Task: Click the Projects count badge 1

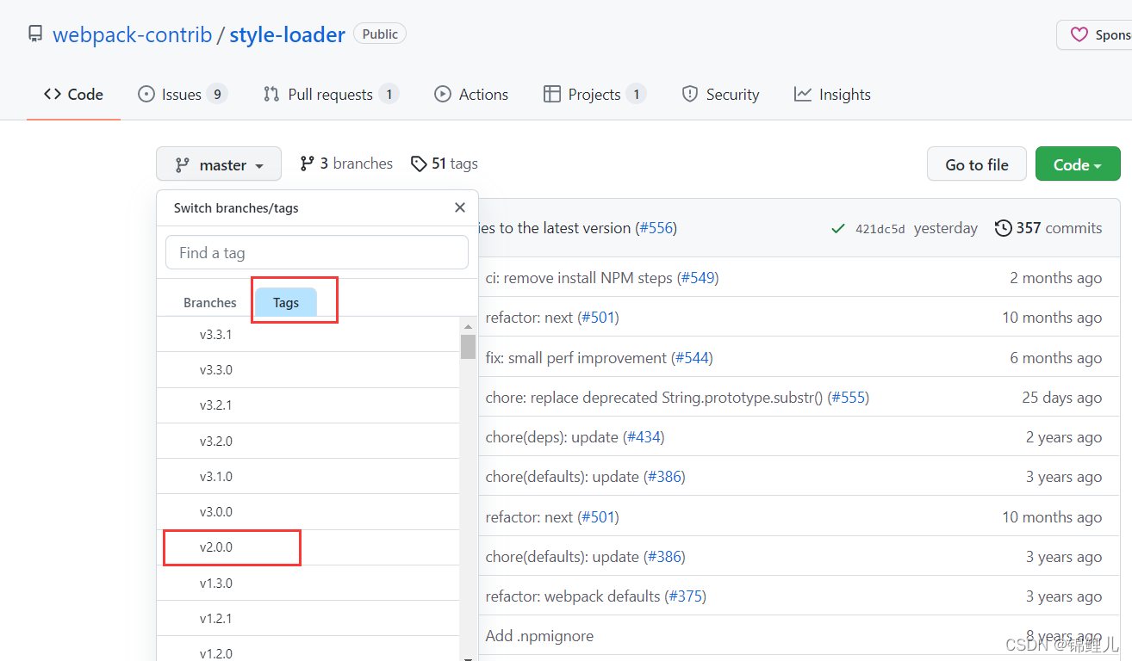Action: tap(636, 95)
